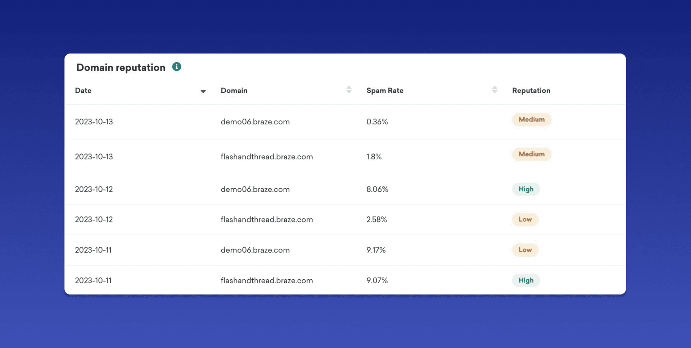
Task: Click High badge for flashandthread on 2023-10-11
Action: (526, 280)
